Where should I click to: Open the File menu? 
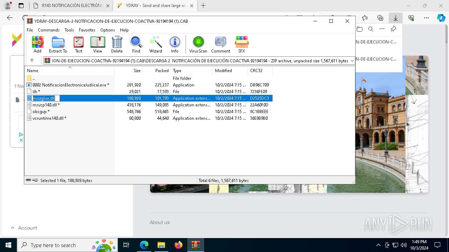(30, 30)
